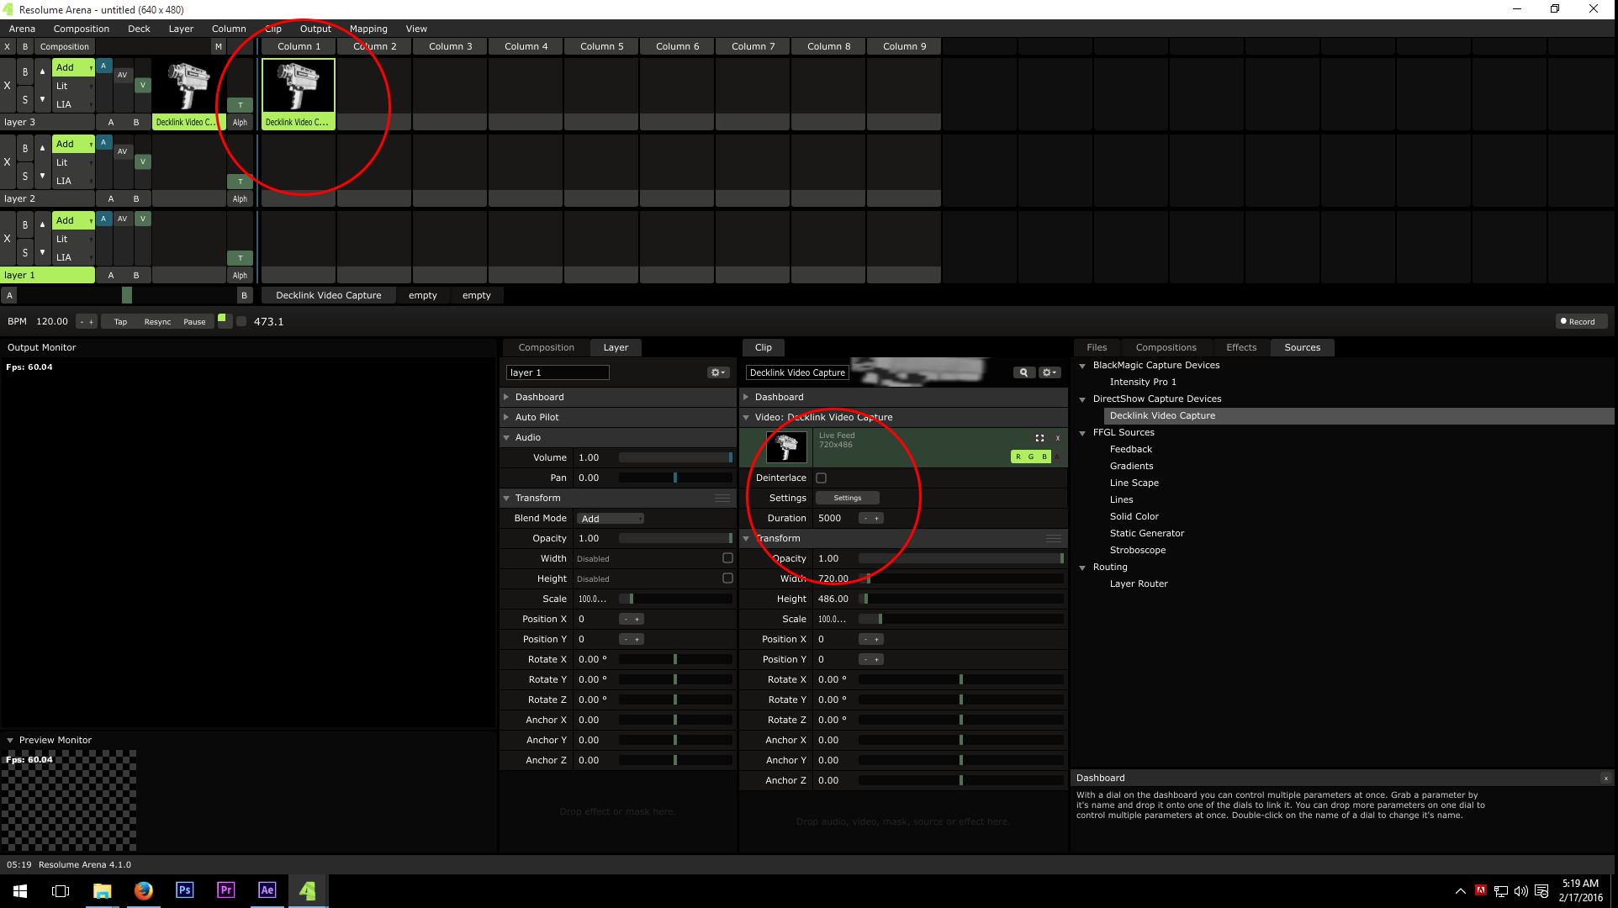Open the layer 1 panel gear menu
Image resolution: width=1618 pixels, height=908 pixels.
click(x=717, y=372)
